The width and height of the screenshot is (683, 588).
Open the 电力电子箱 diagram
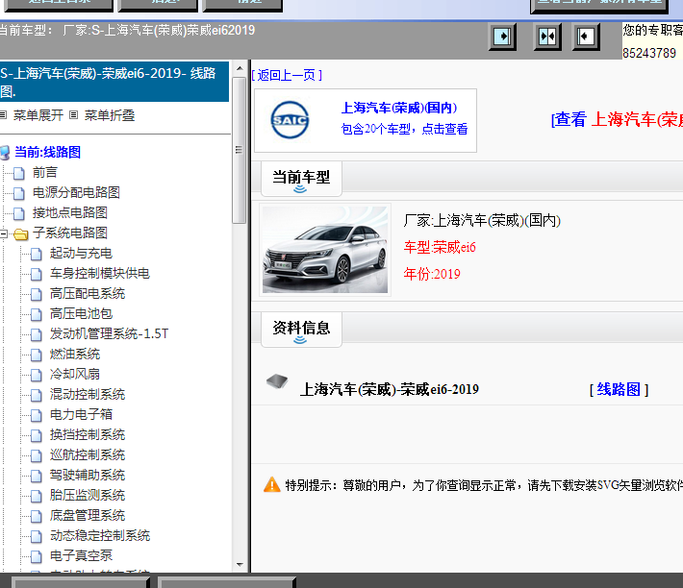tap(81, 414)
